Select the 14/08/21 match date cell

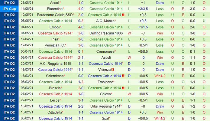coord(27,9)
